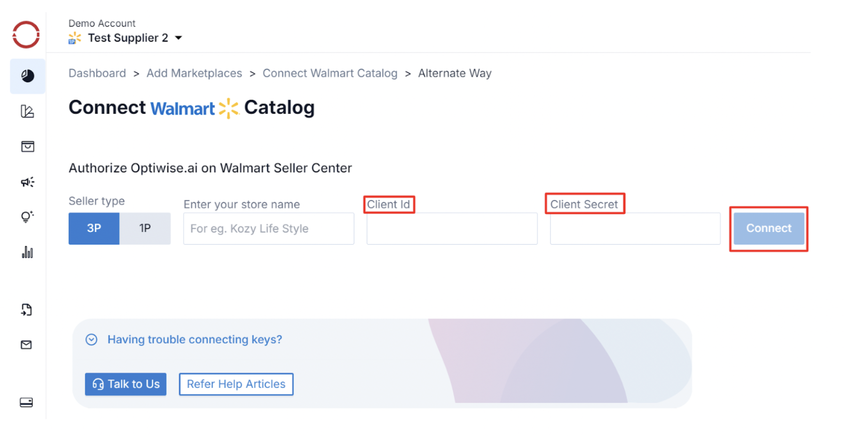The image size is (844, 437).
Task: Open the envelope mail sidebar icon
Action: [27, 345]
